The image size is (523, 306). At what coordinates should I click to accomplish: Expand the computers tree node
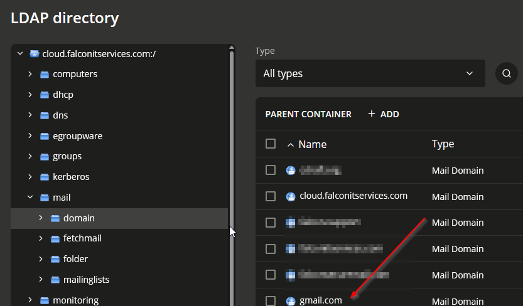(30, 74)
